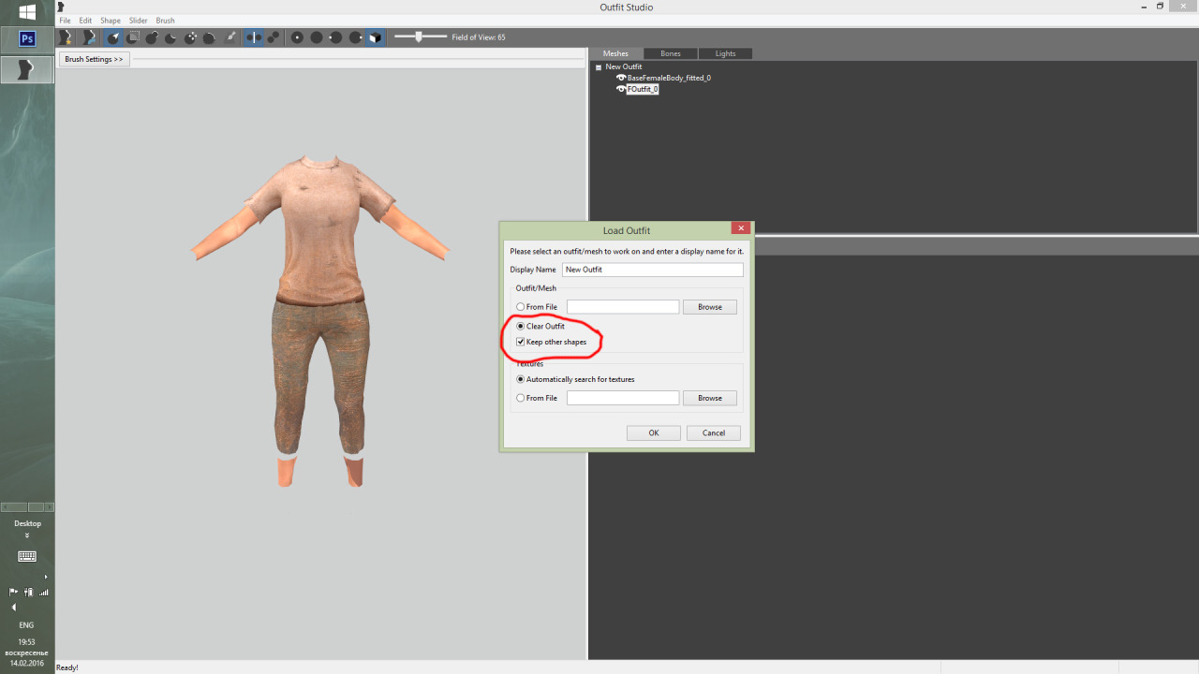
Task: Open the Brush menu
Action: point(166,20)
